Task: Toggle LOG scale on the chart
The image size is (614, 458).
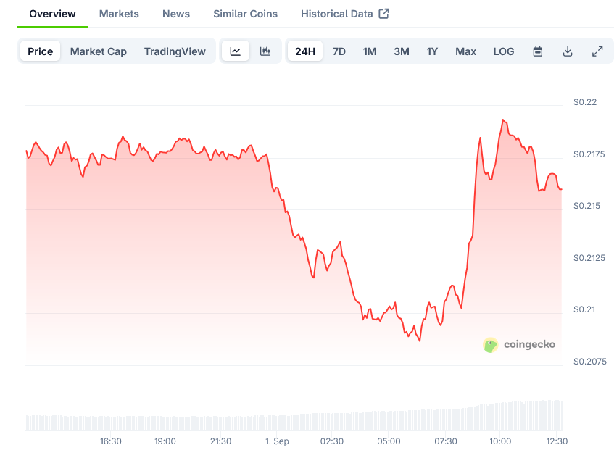Action: tap(504, 51)
